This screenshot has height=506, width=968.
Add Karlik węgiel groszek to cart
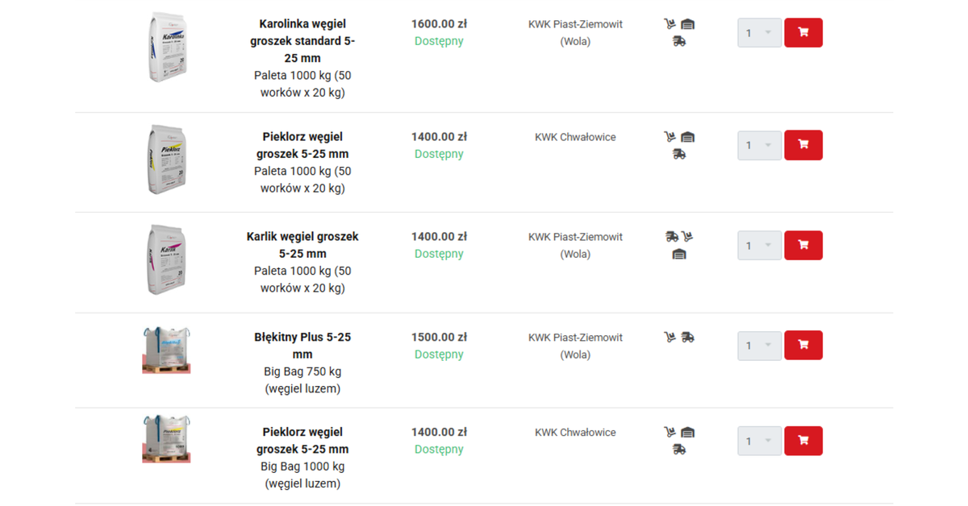pos(803,245)
